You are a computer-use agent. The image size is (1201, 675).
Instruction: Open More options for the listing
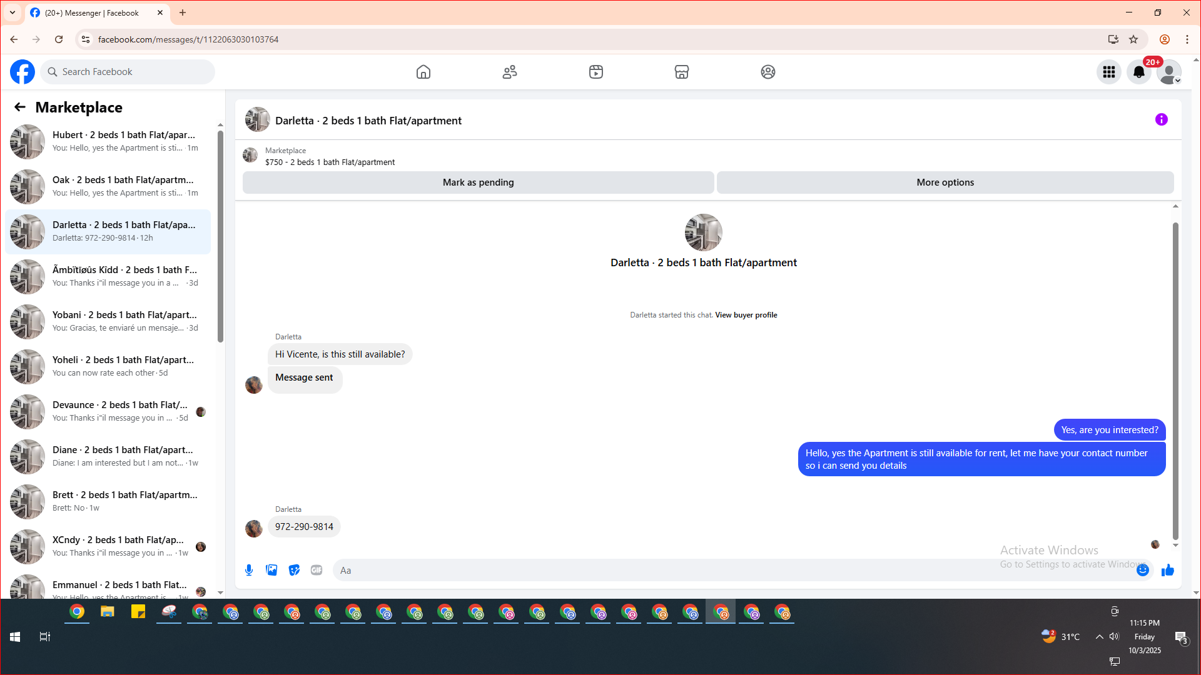point(945,182)
